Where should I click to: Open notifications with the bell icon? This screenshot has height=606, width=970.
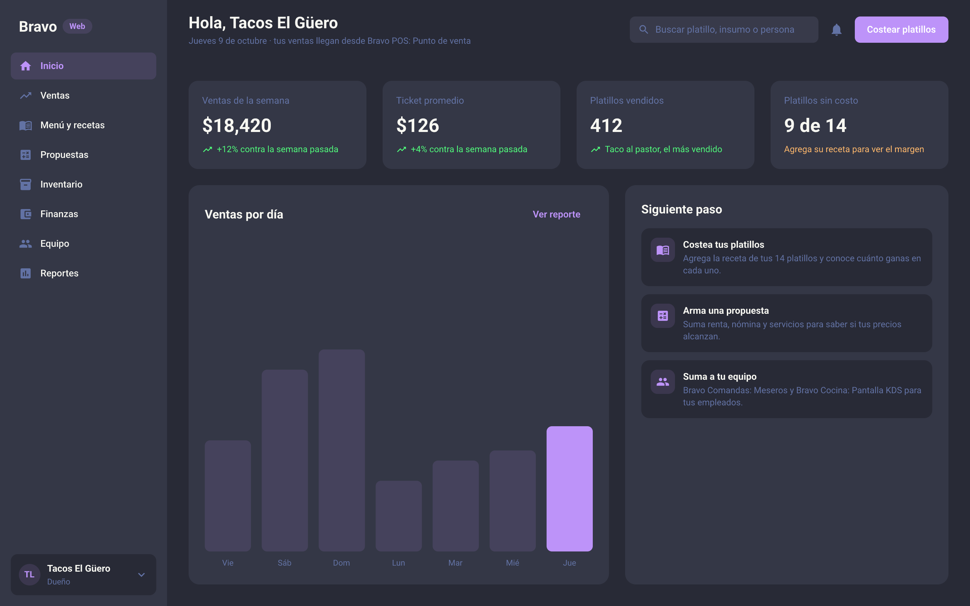tap(837, 30)
